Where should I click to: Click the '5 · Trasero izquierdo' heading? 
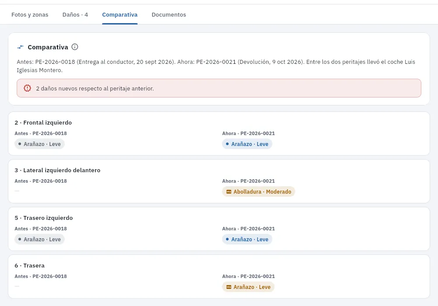point(44,218)
